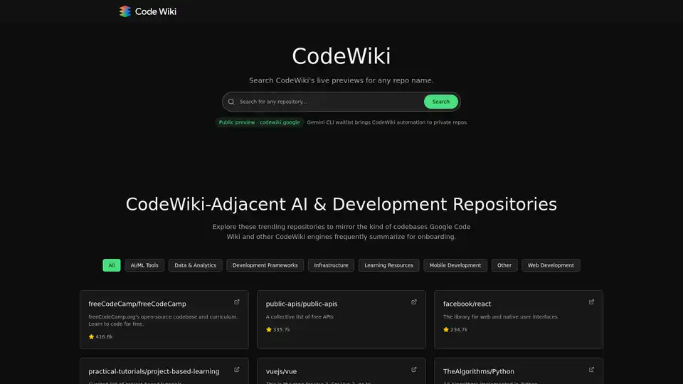This screenshot has height=384, width=683.
Task: Click freeCodeCamp.org's open-source codebase description
Action: pyautogui.click(x=163, y=321)
